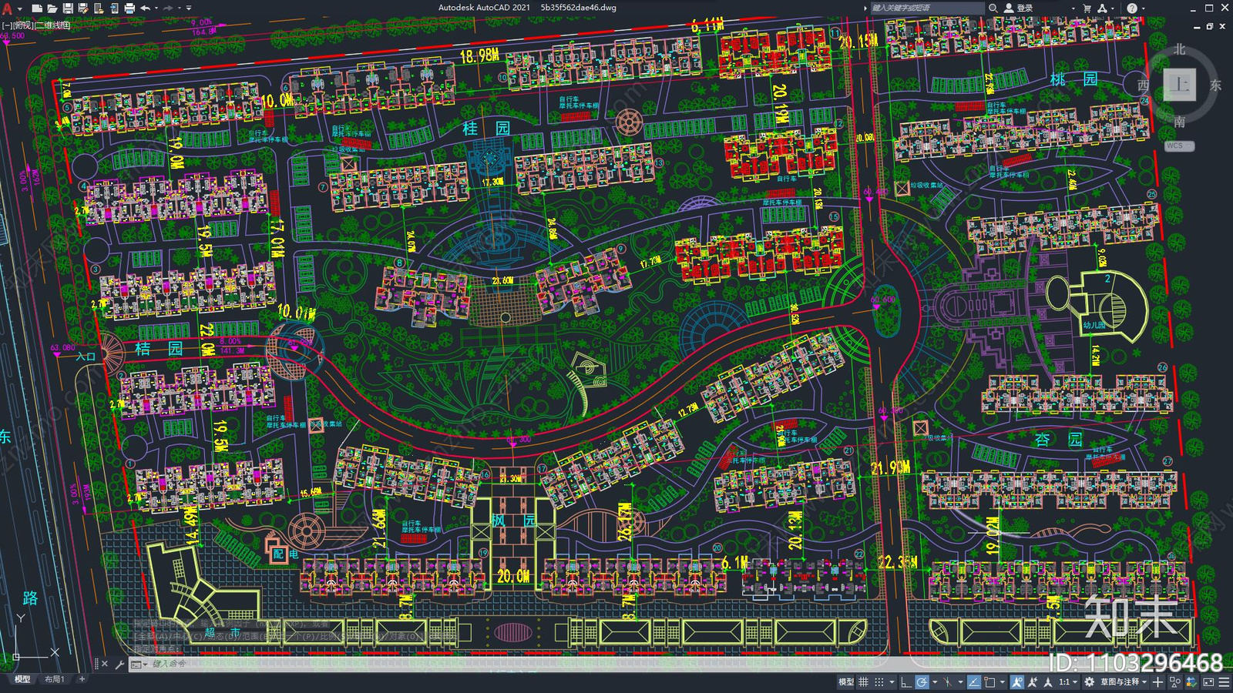Open the 草图与注释 workspace dropdown
The width and height of the screenshot is (1233, 693).
pyautogui.click(x=1123, y=681)
